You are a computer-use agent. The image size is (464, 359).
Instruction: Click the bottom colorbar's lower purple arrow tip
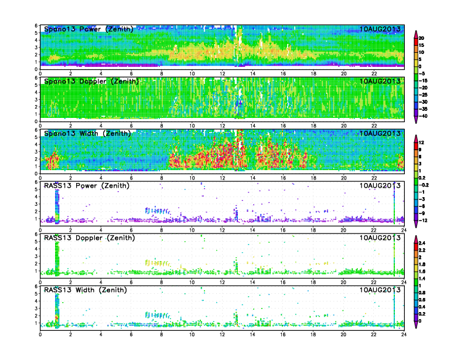pos(416,326)
